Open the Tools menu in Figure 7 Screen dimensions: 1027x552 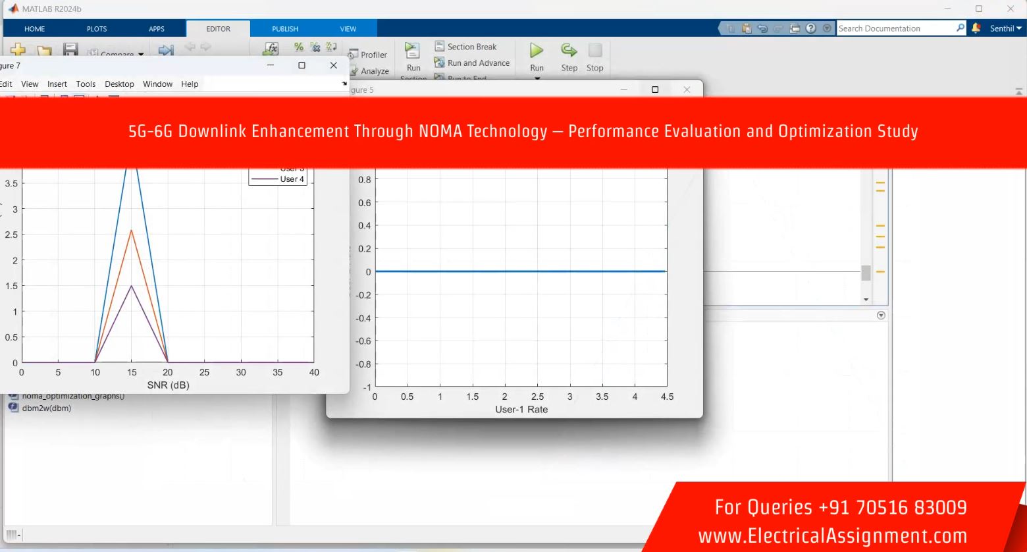86,84
